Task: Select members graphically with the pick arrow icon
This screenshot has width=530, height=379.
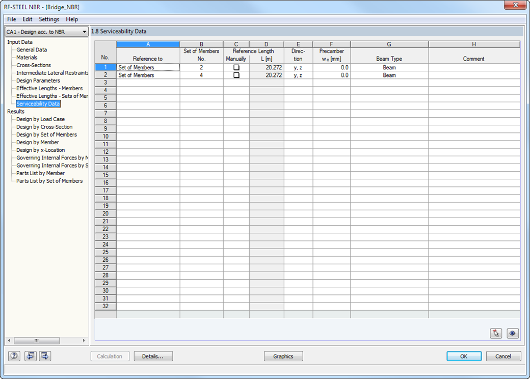Action: pos(496,333)
